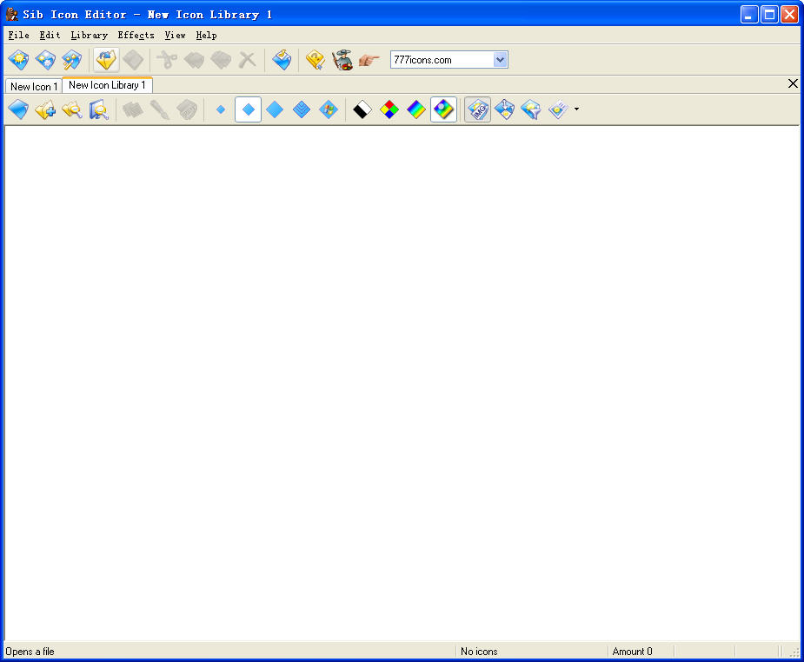
Task: Click the Open file folder icon
Action: pyautogui.click(x=106, y=60)
